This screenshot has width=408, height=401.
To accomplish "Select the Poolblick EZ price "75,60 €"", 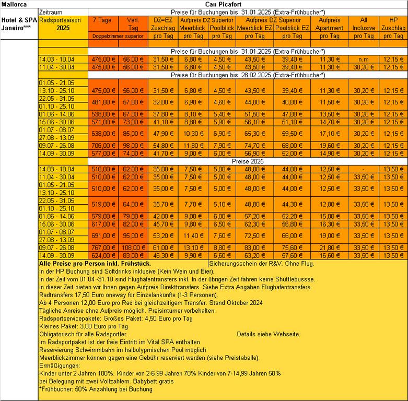I will click(292, 248).
